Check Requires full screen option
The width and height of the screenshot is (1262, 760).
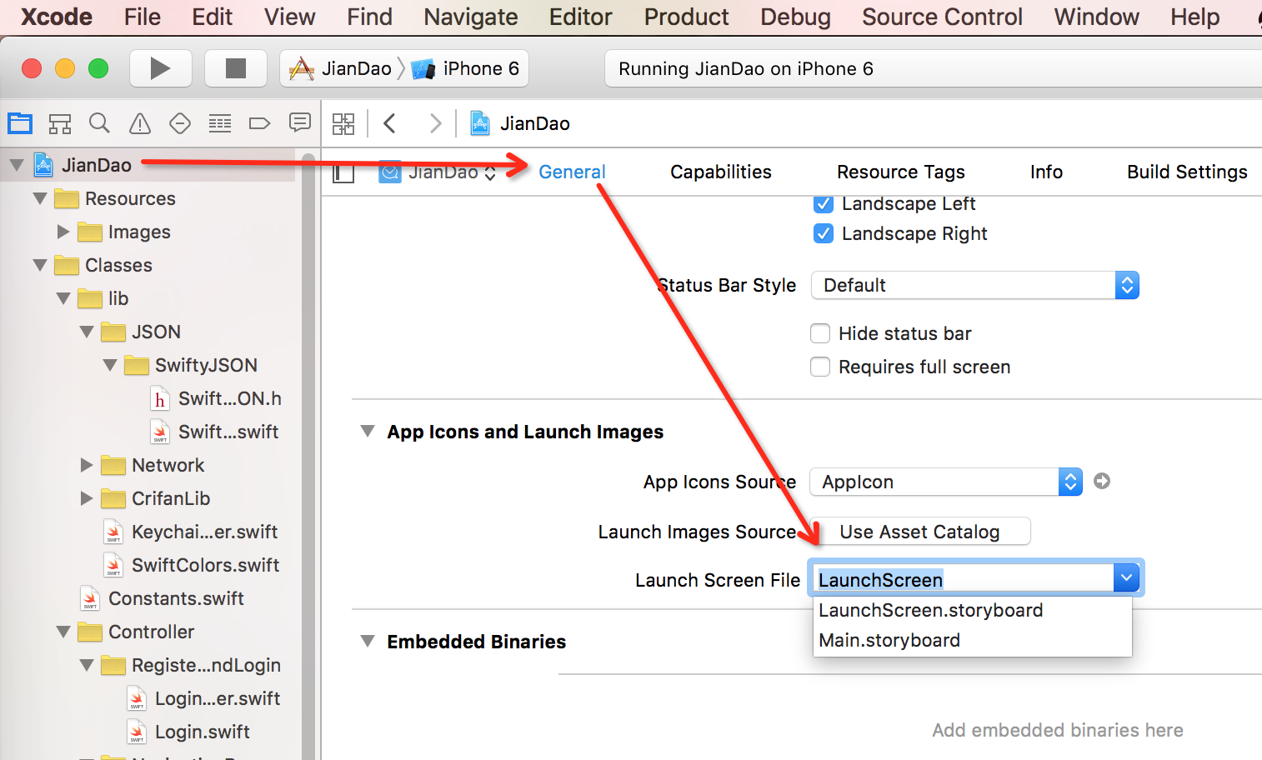tap(820, 367)
